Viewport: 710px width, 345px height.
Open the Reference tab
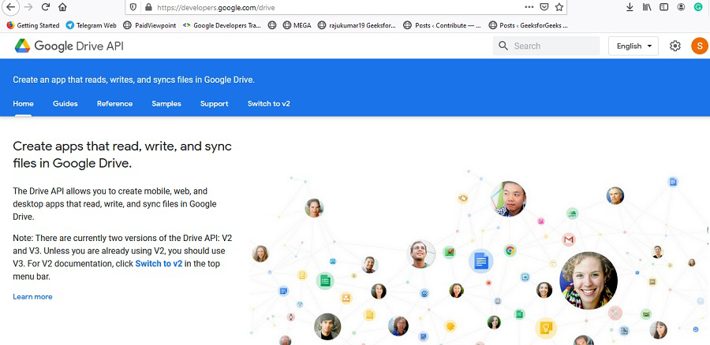114,103
